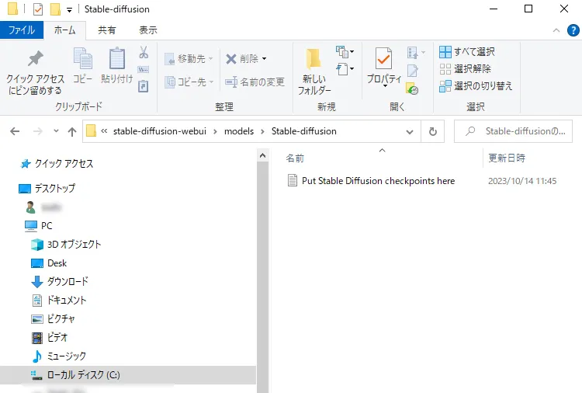Screen dimensions: 582x393
Task: Pin folder to Quick Access
Action: click(35, 72)
